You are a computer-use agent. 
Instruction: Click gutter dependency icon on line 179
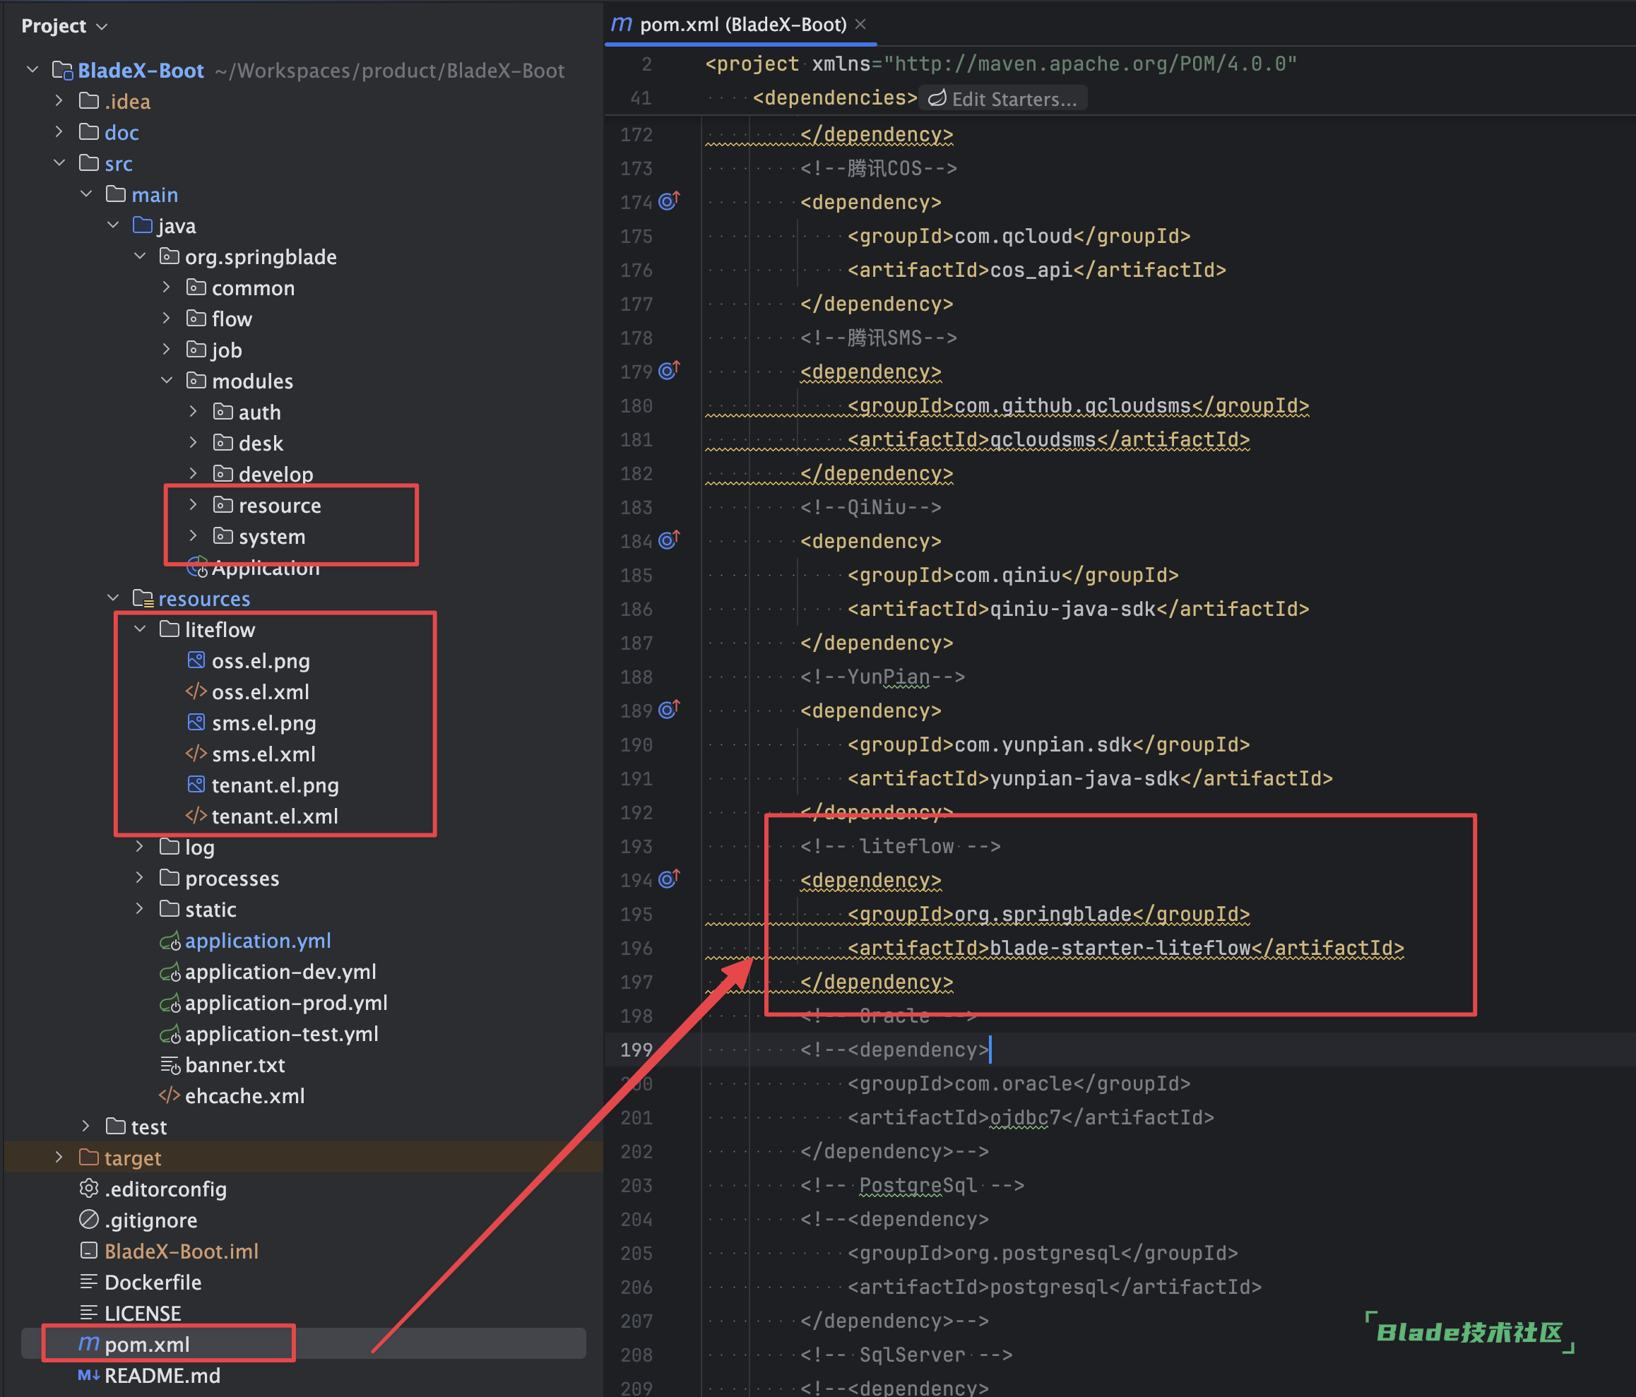coord(669,371)
